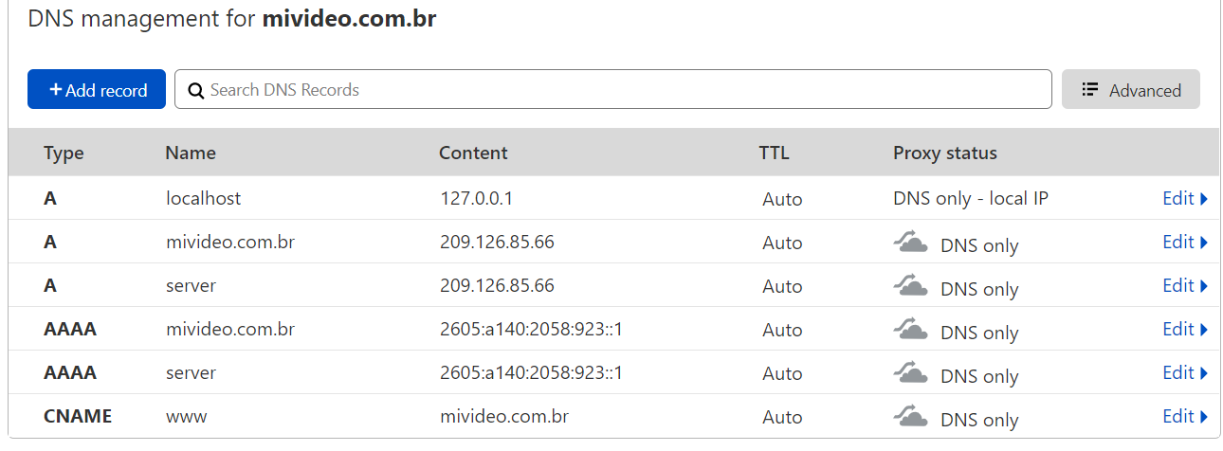Click the Proxy status column header

944,153
